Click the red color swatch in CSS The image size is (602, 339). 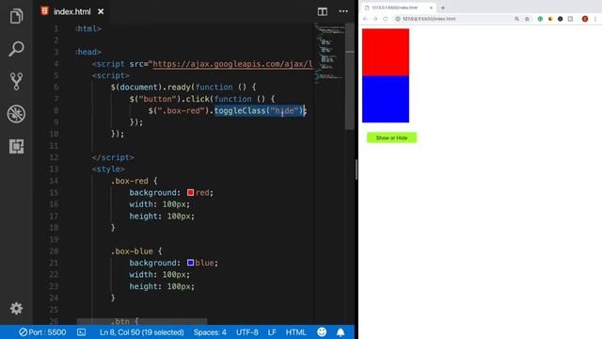click(x=190, y=192)
